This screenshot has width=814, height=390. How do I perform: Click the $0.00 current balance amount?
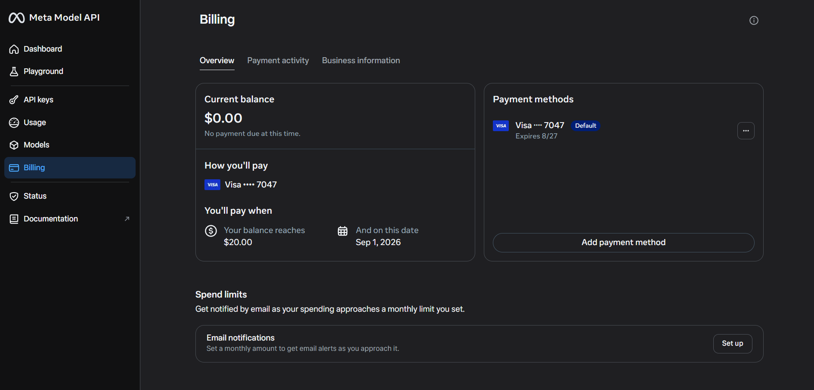[223, 118]
